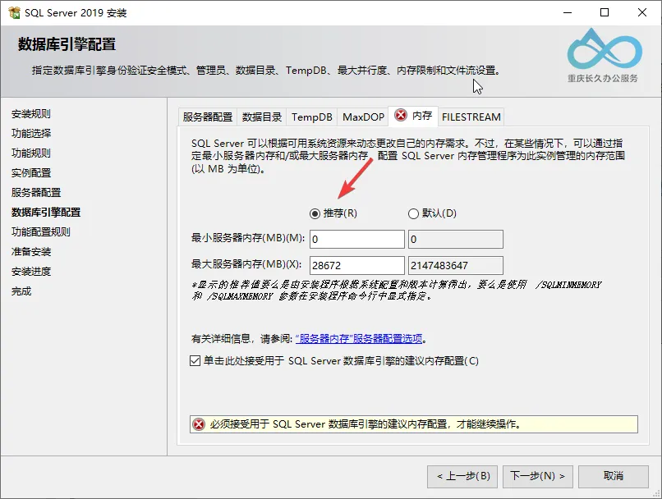Click the bold 数据库引擎配置 step in sidebar
The image size is (662, 499).
pos(46,213)
